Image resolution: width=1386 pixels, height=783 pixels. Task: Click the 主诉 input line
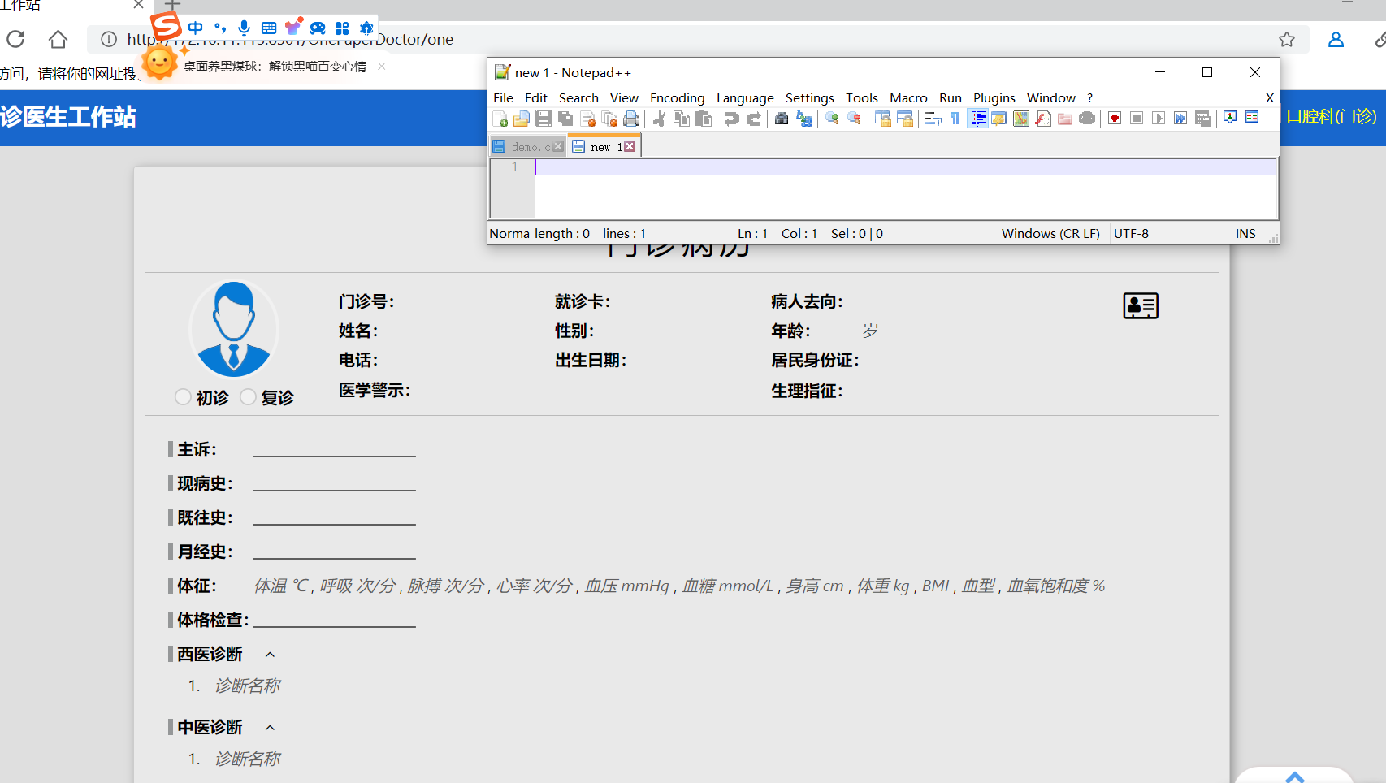(335, 449)
